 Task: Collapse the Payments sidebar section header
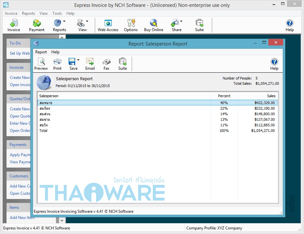pos(18,145)
